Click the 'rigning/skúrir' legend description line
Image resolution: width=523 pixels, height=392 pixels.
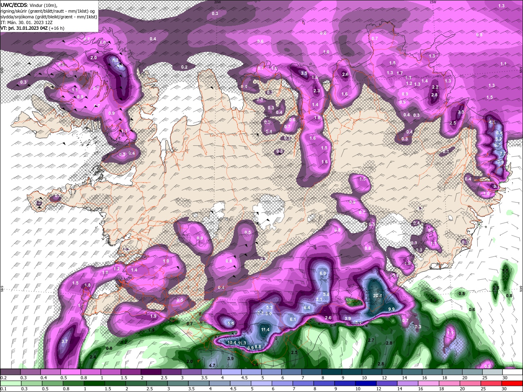tap(48, 11)
